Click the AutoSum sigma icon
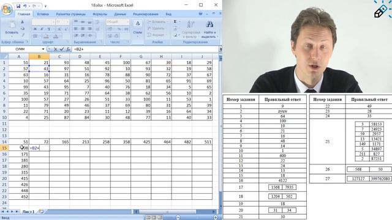 coord(175,22)
